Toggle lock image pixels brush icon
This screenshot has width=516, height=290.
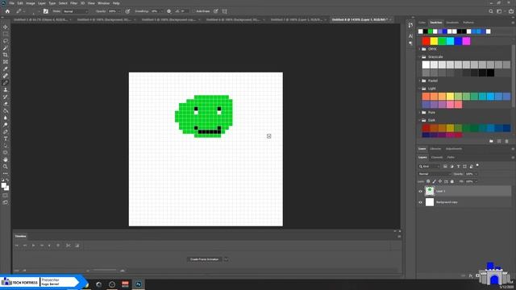tap(434, 181)
